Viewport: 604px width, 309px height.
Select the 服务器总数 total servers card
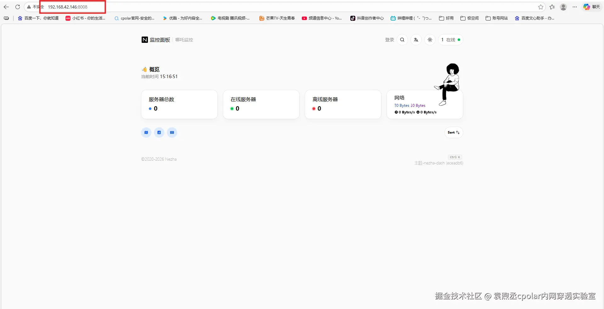pyautogui.click(x=179, y=104)
